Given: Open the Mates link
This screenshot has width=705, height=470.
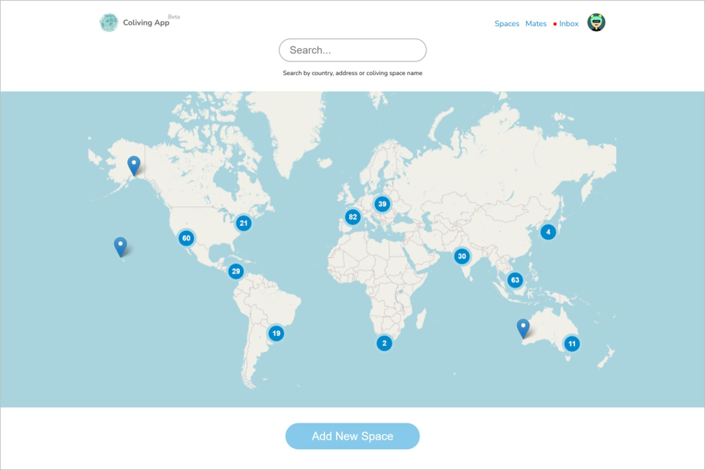Looking at the screenshot, I should [536, 24].
